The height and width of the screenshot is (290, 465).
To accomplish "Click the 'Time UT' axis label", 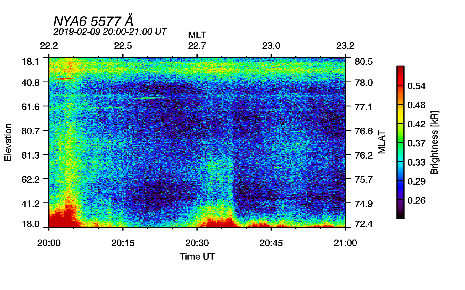I will click(x=197, y=256).
